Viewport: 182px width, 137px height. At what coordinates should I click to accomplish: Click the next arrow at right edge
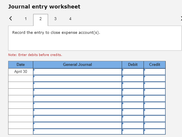[181, 18]
